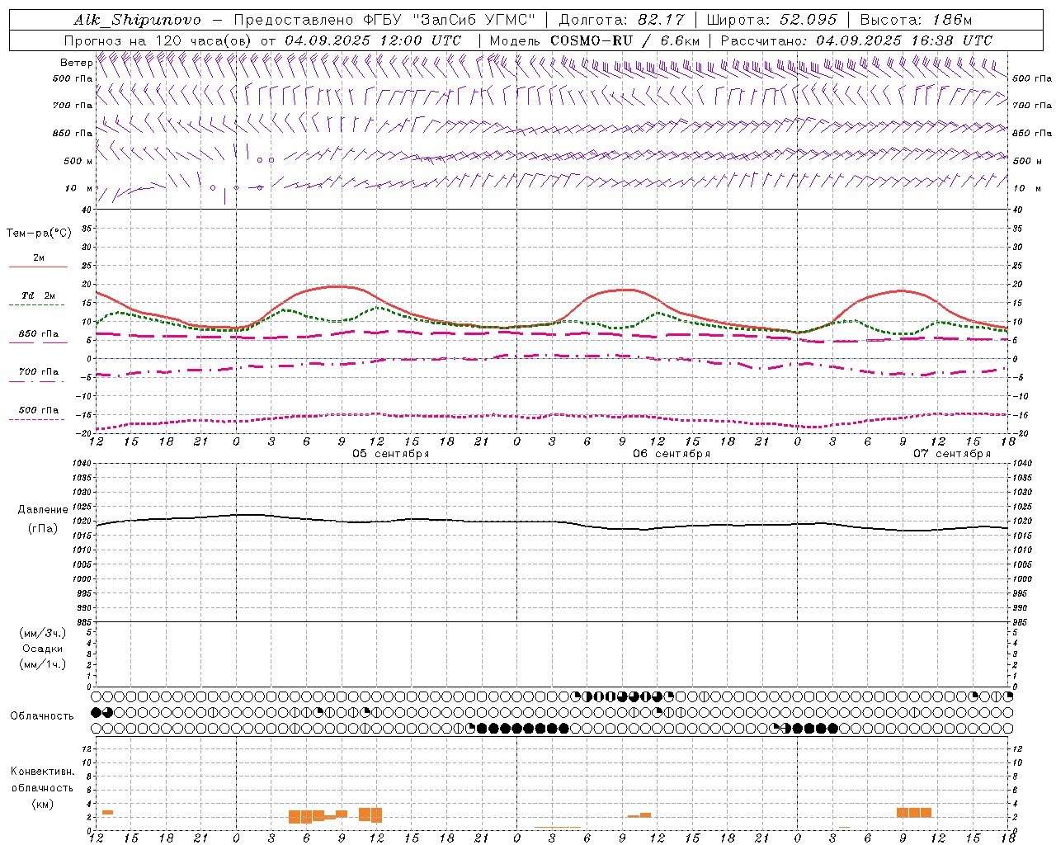This screenshot has width=1056, height=845.
Task: Click the 'Широта: 52.095' latitude value
Action: click(x=771, y=20)
